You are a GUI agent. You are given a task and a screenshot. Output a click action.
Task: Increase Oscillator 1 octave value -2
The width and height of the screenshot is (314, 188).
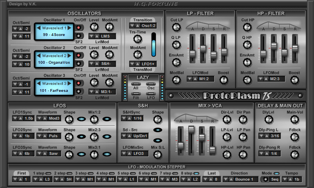click(20, 29)
